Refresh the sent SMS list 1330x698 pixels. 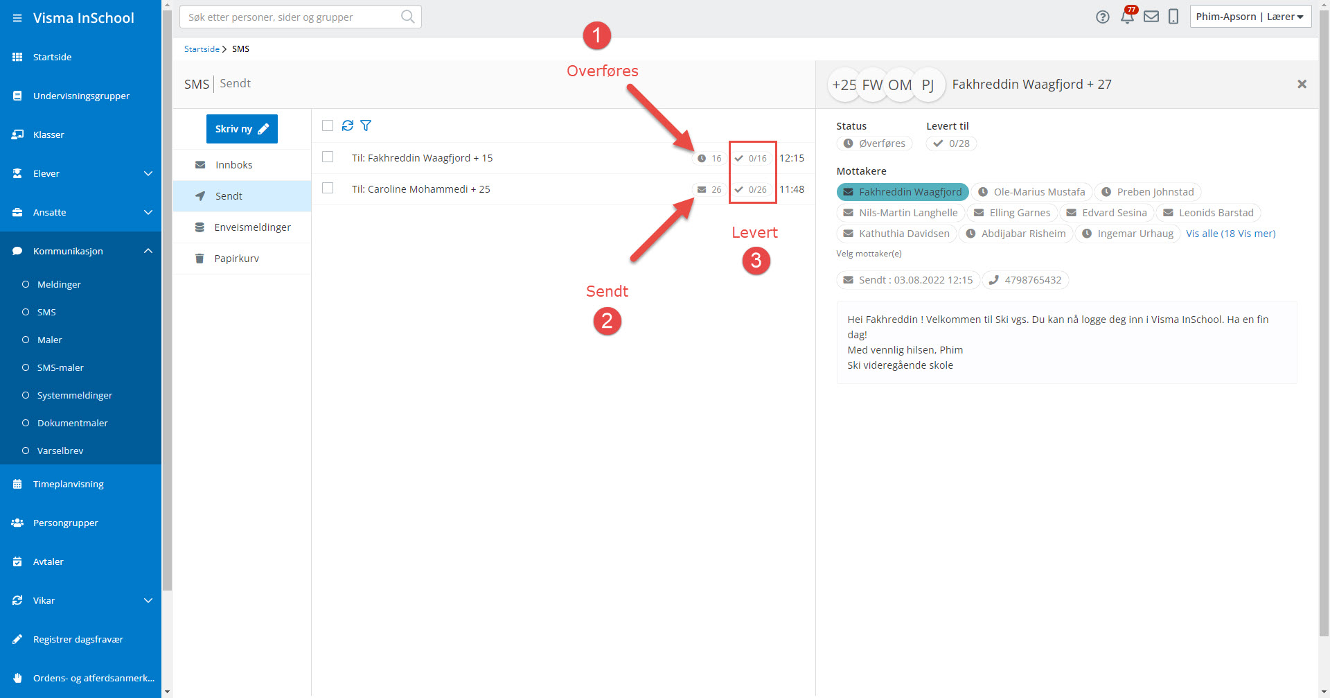(x=348, y=125)
